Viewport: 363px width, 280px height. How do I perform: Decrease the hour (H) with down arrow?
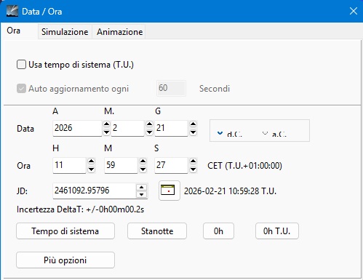coord(91,169)
